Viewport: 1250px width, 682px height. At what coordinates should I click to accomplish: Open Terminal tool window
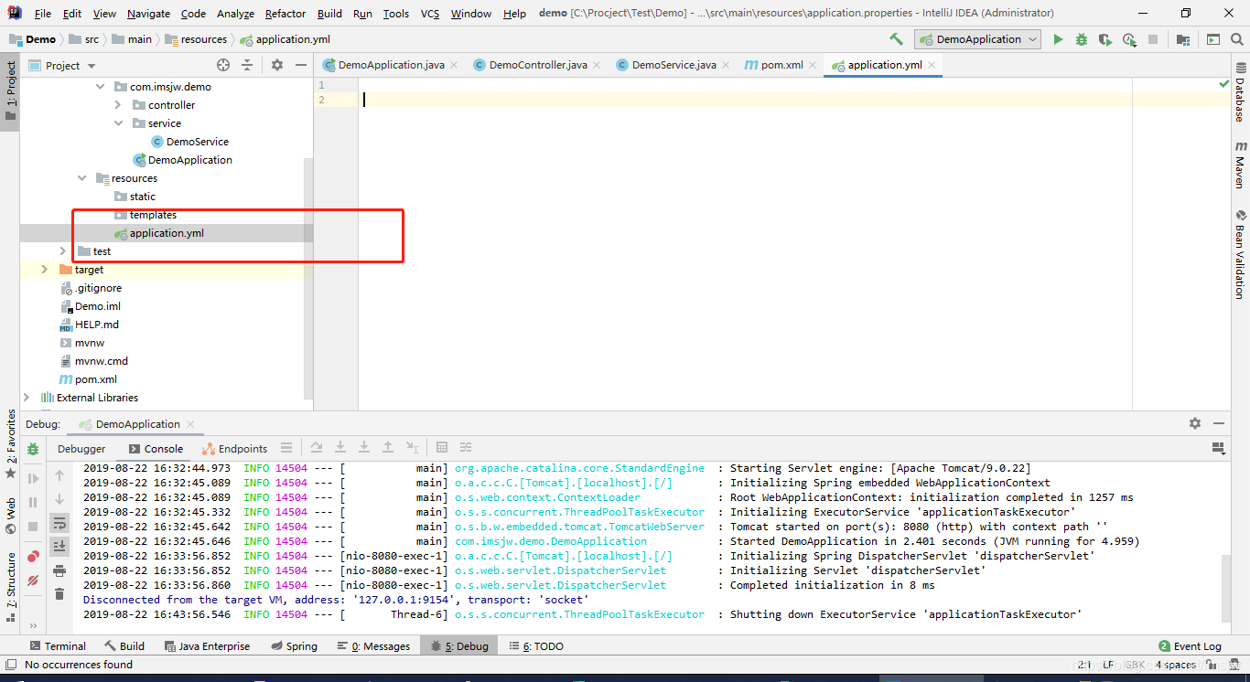(x=58, y=646)
